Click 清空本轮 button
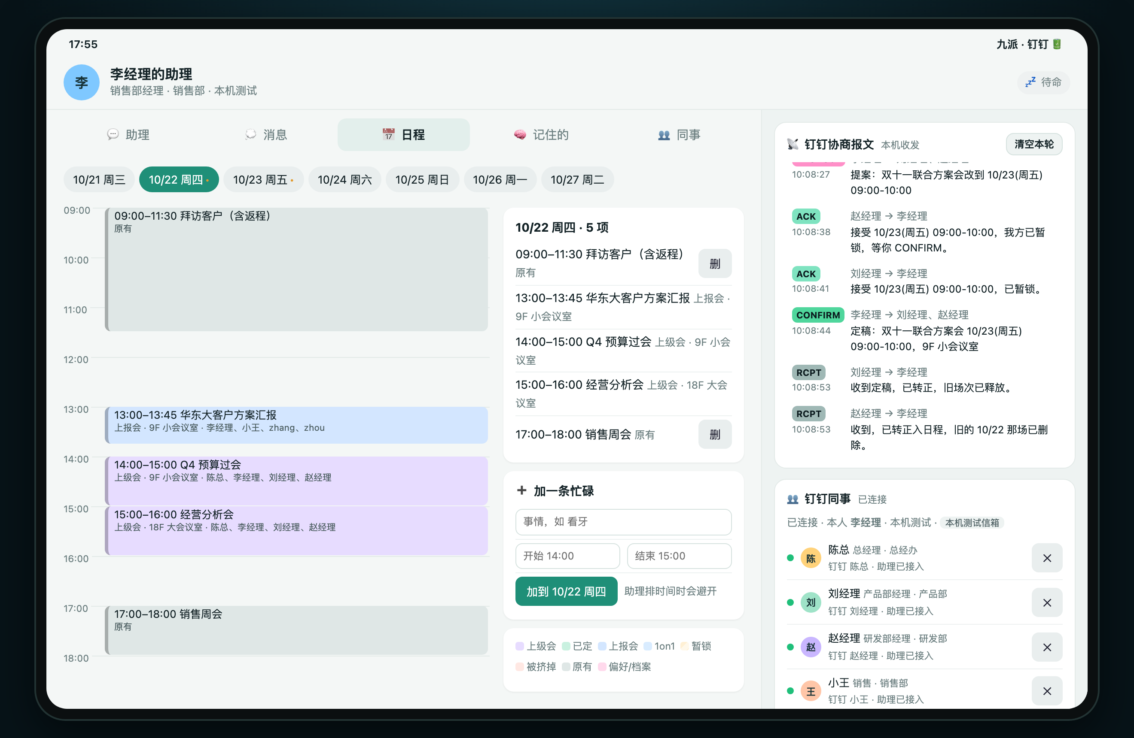The width and height of the screenshot is (1134, 738). tap(1034, 144)
